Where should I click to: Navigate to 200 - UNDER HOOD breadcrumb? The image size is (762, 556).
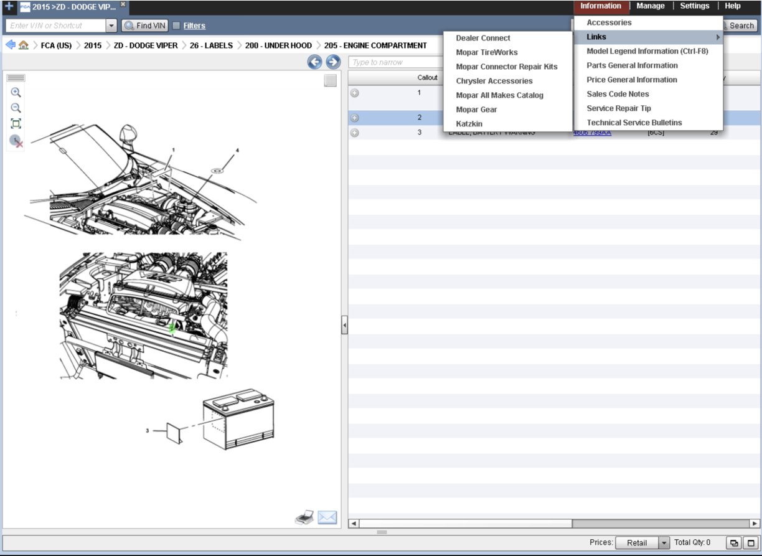(278, 45)
